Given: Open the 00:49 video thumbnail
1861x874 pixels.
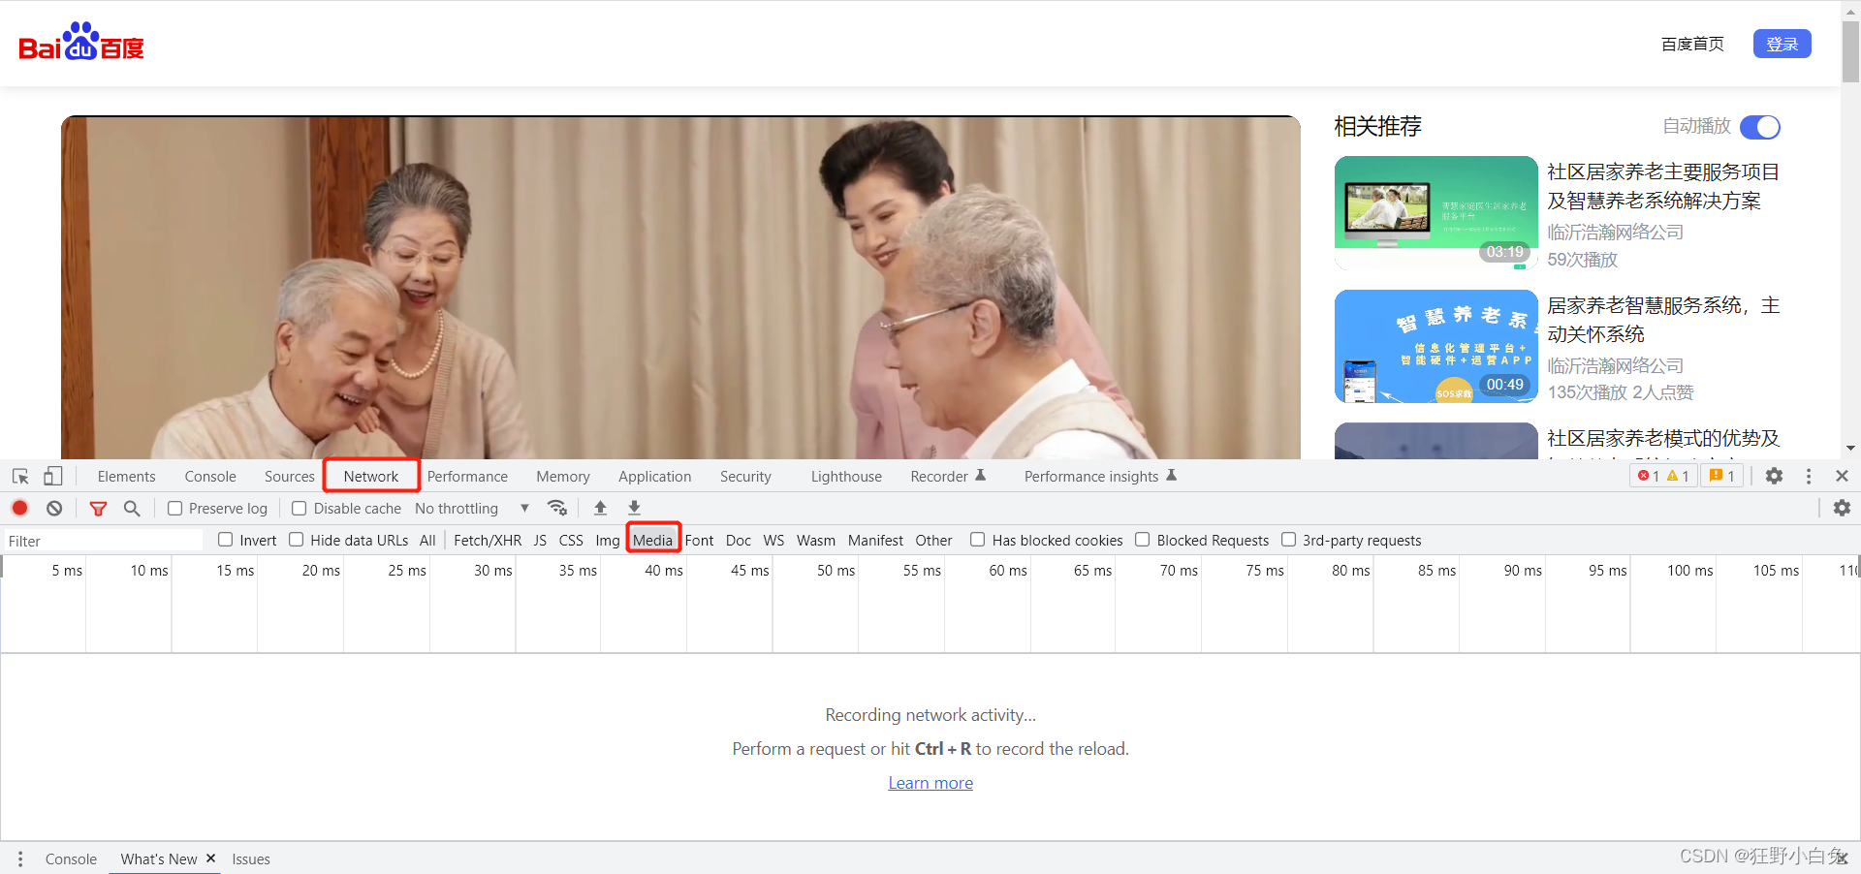Looking at the screenshot, I should 1435,346.
